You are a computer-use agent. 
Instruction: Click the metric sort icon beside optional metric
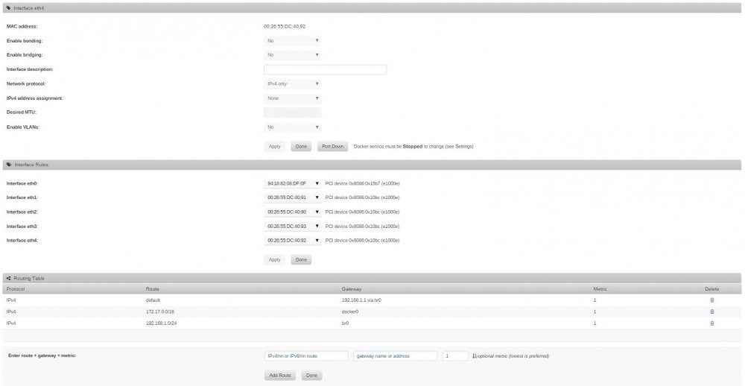click(x=474, y=356)
